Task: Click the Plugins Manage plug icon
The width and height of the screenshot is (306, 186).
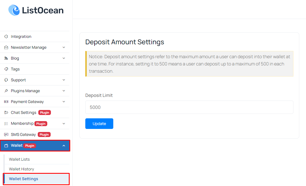Action: tap(6, 91)
